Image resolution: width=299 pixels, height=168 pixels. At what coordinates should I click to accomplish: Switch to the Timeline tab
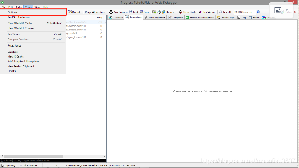268,18
